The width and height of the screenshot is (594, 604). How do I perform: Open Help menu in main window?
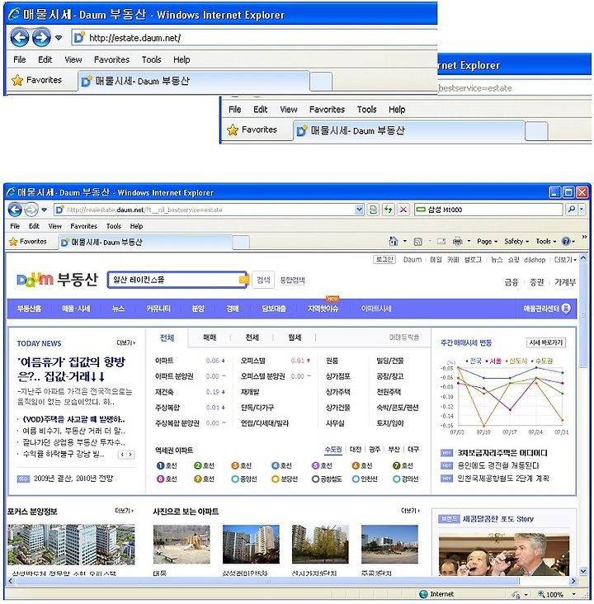click(x=136, y=226)
